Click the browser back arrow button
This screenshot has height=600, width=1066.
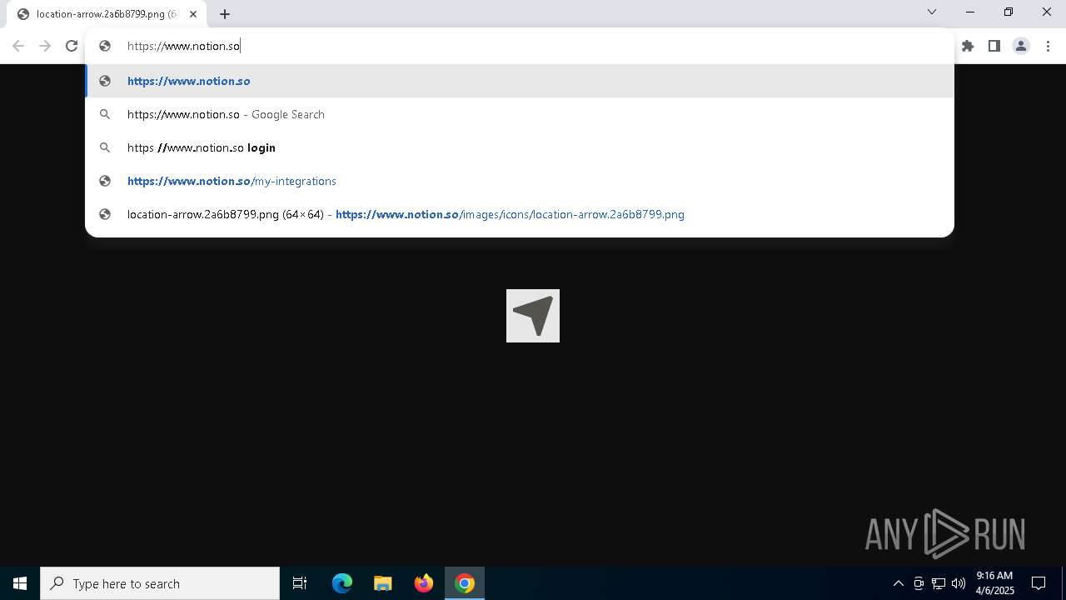click(x=18, y=46)
